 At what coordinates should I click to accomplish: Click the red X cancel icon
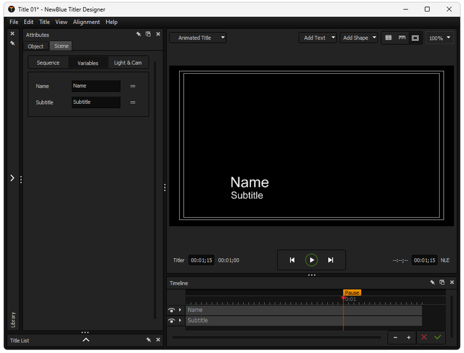point(424,337)
